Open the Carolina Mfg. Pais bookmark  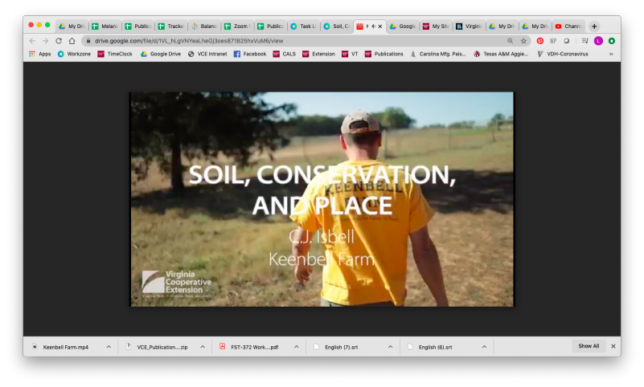[x=438, y=54]
